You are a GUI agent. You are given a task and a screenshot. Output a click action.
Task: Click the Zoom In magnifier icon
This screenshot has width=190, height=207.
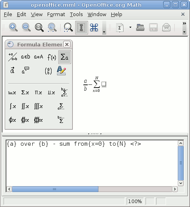13,27
